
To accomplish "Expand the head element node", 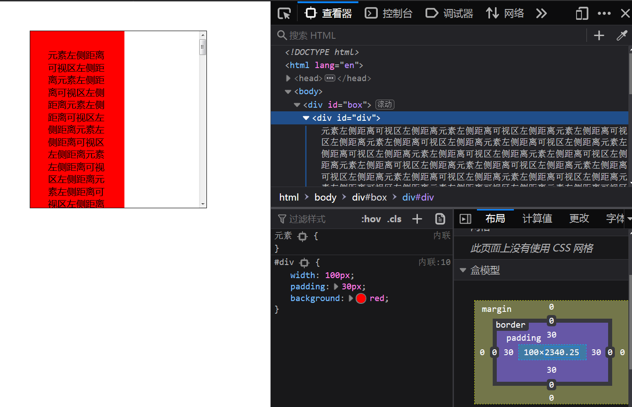I will pos(289,78).
